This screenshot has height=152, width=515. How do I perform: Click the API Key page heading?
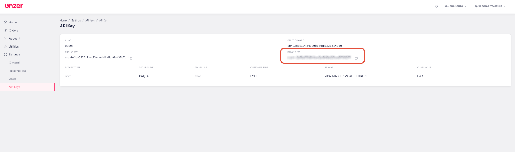coord(67,26)
